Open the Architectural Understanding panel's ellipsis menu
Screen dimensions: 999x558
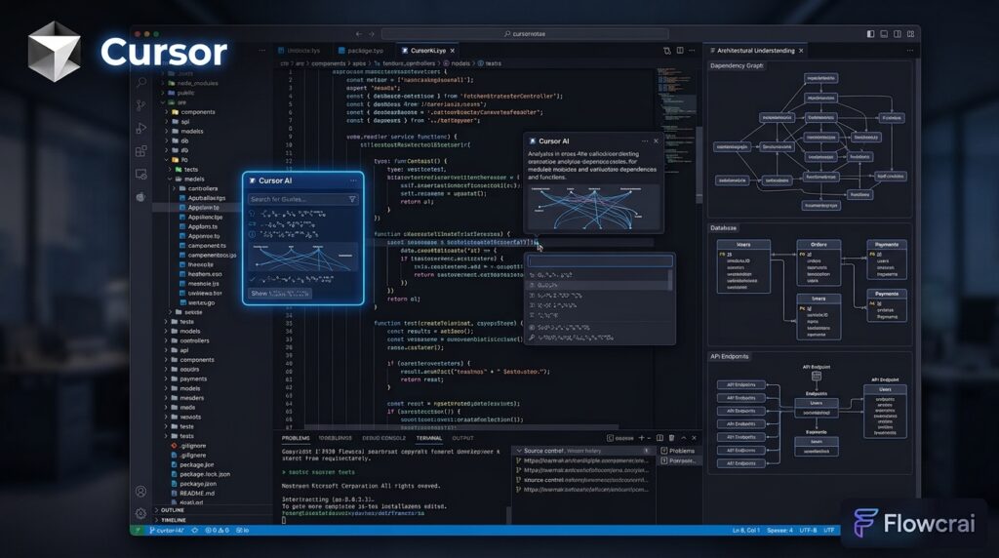[910, 51]
